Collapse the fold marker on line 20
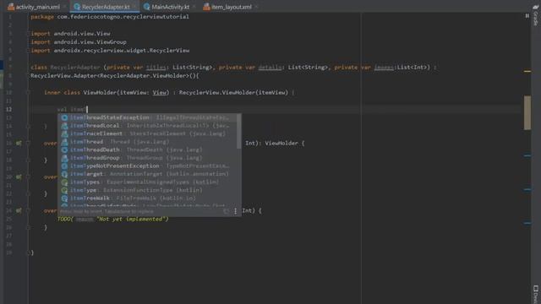Screen dimensions: 541x304 (x=28, y=176)
